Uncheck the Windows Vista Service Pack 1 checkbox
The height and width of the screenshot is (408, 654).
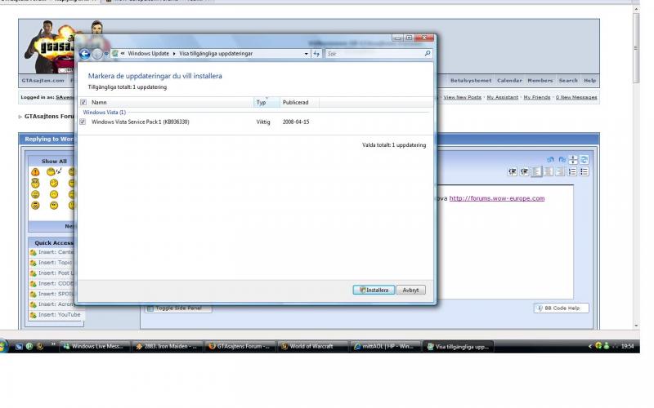(x=83, y=122)
